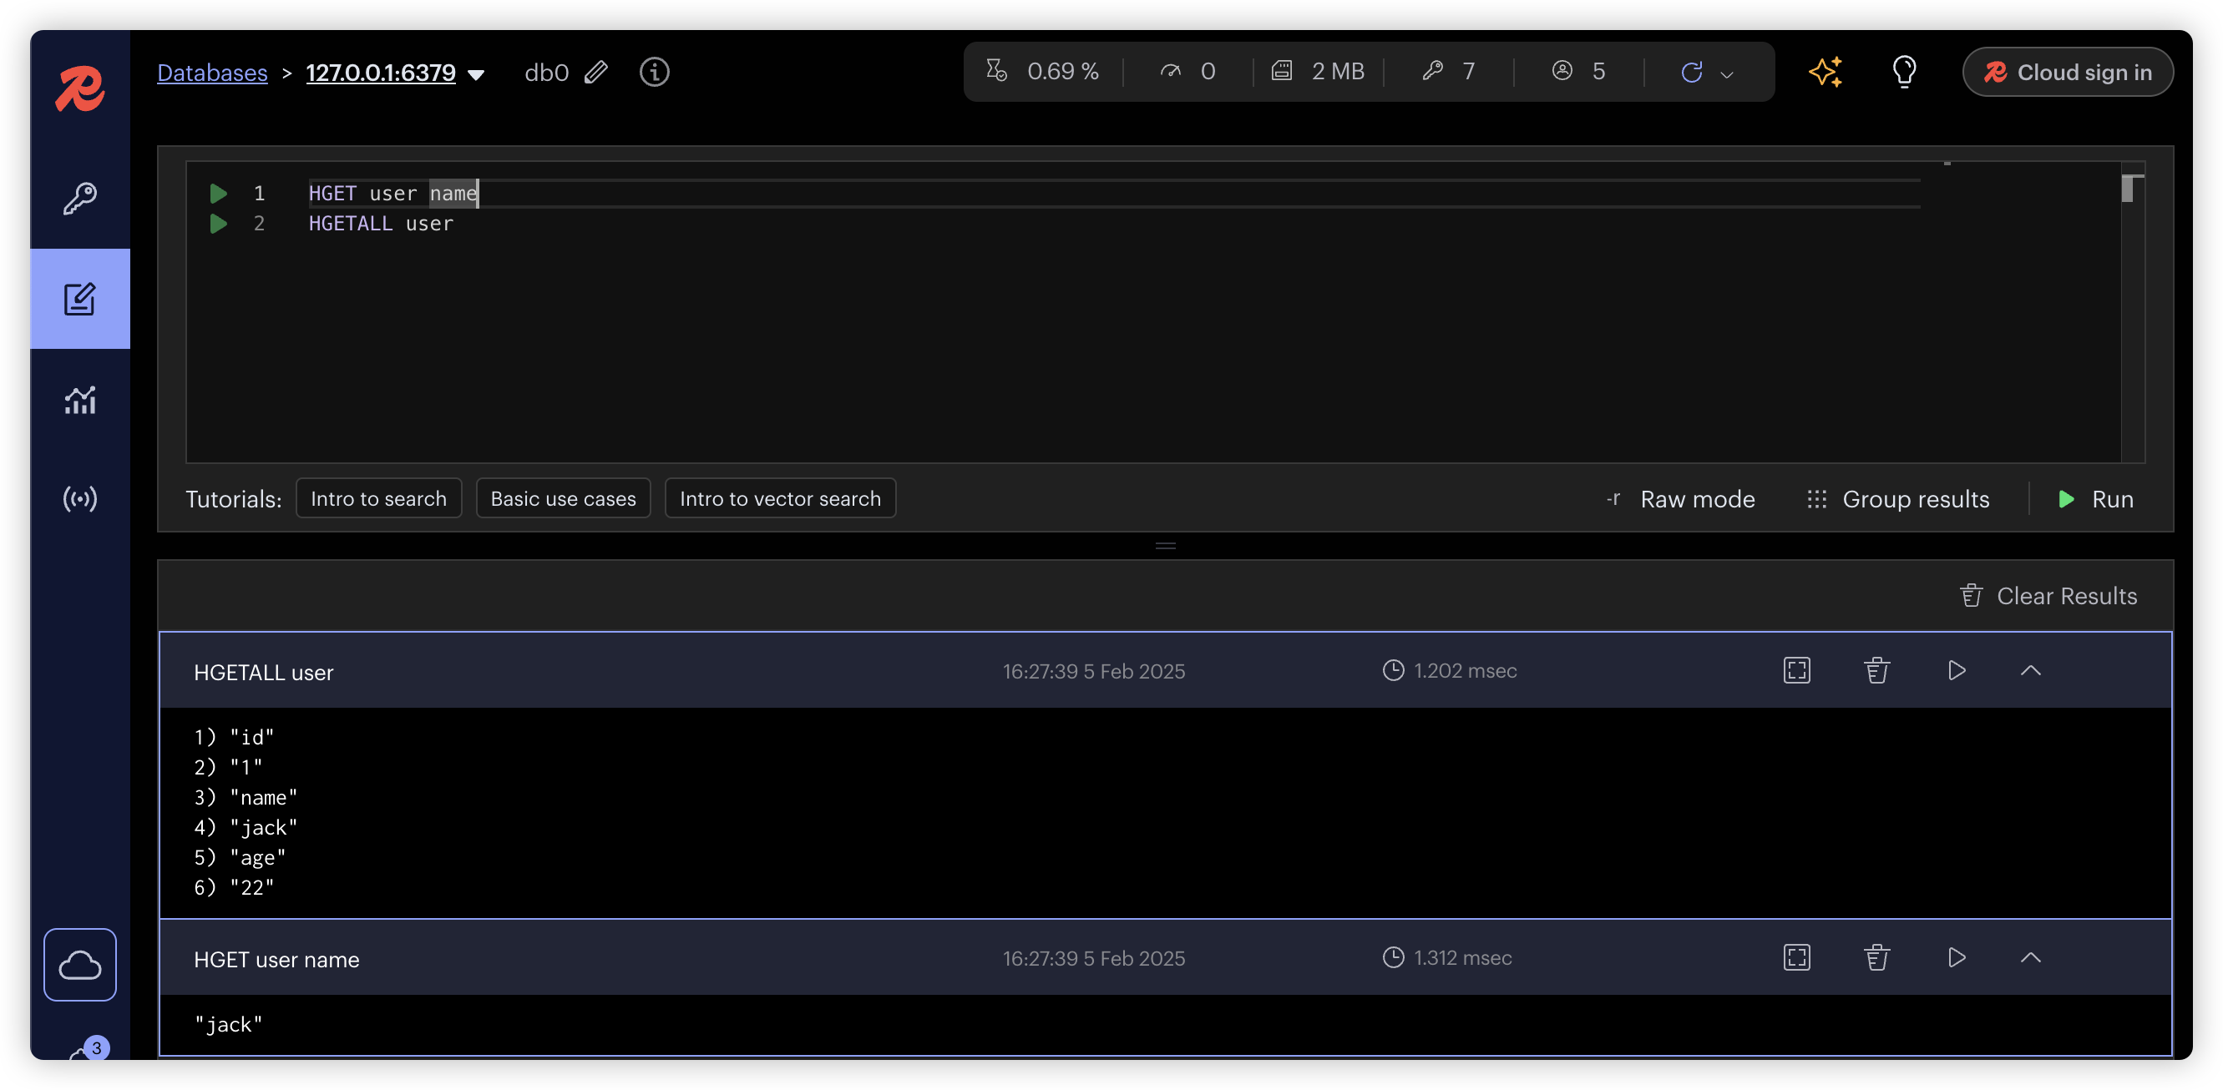Screen dimensions: 2223x1090
Task: Collapse the HGETALL user result
Action: 2031,670
